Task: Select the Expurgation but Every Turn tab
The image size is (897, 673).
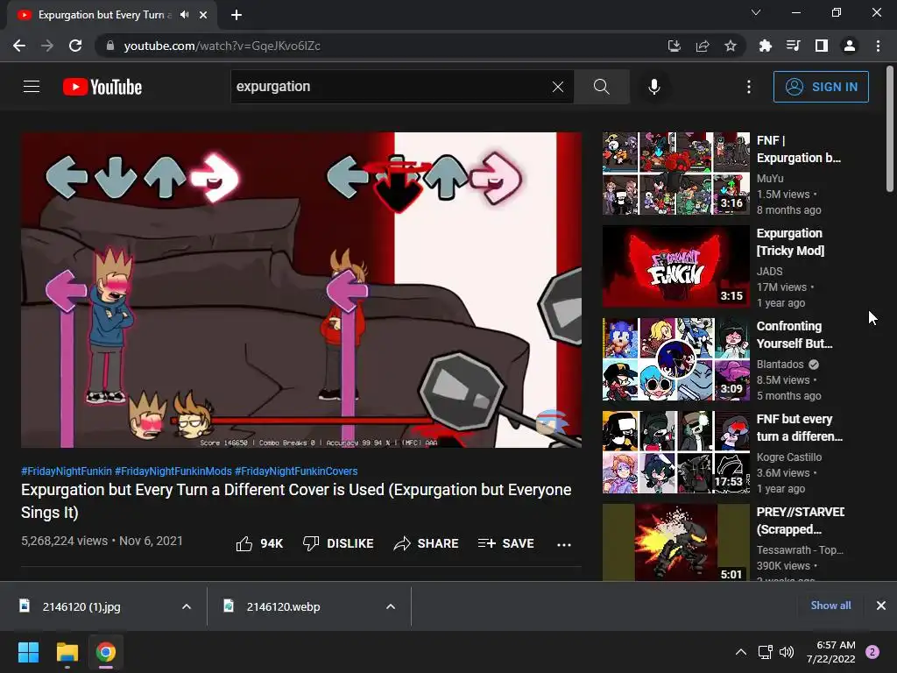Action: click(x=113, y=15)
